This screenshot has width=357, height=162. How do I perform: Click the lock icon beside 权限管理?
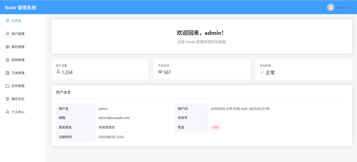(7, 60)
